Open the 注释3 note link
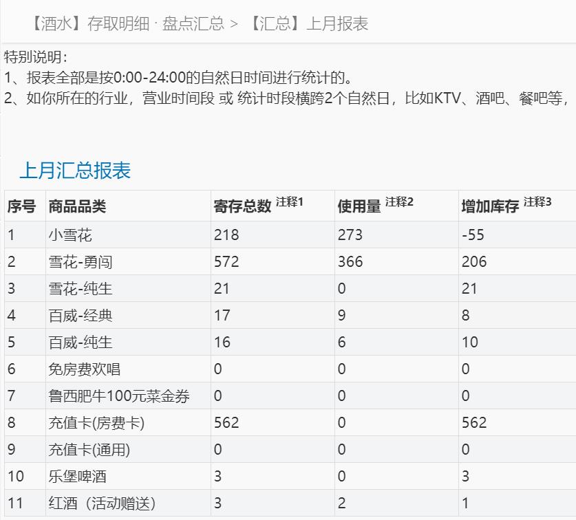Image resolution: width=576 pixels, height=520 pixels. pyautogui.click(x=537, y=202)
